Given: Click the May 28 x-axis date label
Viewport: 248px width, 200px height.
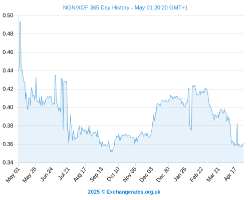Looking at the screenshot, I should pyautogui.click(x=30, y=175).
